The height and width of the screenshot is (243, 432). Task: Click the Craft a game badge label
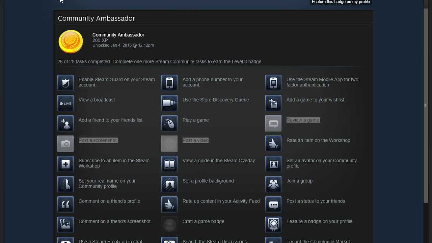(204, 221)
